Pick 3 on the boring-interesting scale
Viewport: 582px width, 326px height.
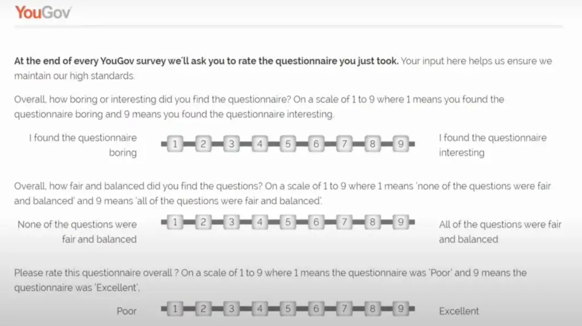(231, 144)
